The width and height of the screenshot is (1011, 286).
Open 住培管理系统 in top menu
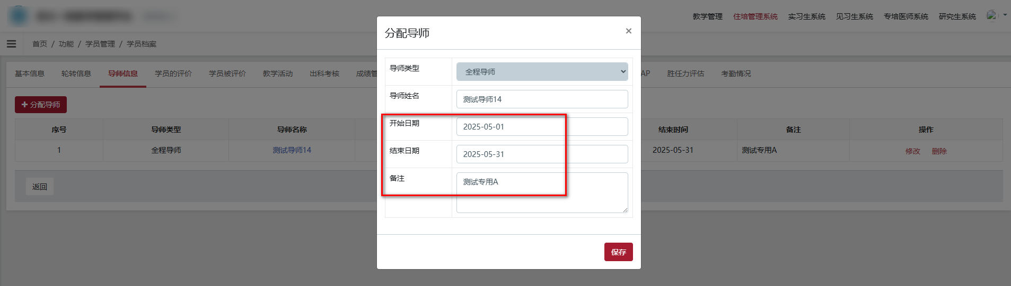755,16
